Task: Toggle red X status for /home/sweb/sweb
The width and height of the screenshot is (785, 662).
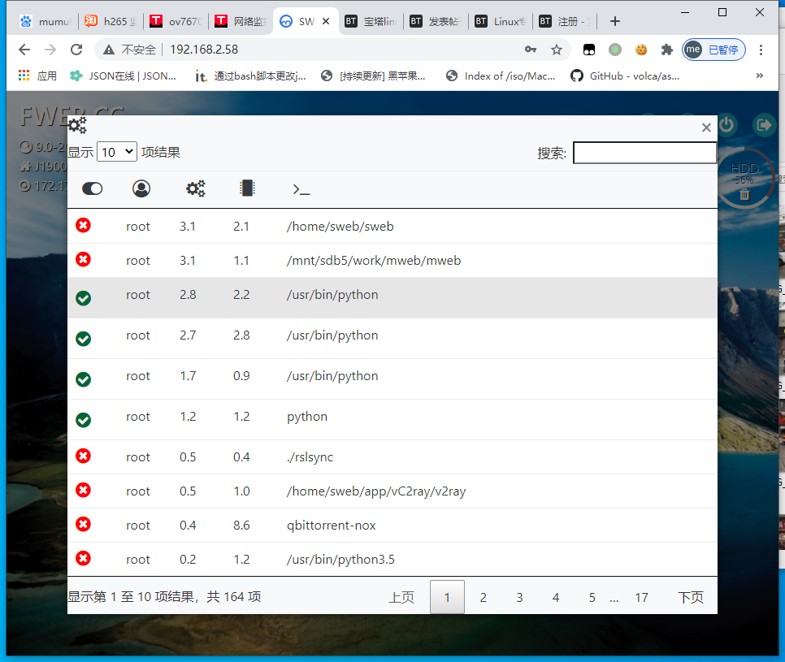Action: [83, 225]
